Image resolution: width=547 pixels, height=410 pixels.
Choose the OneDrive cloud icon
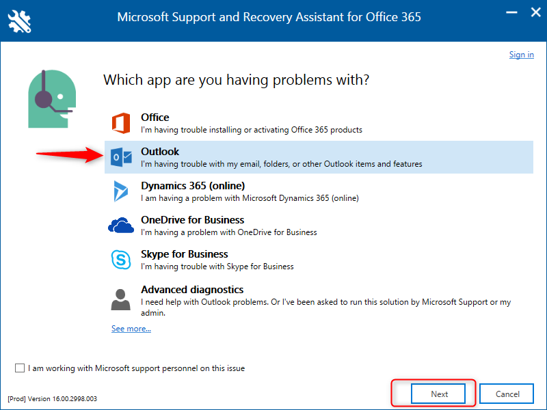pyautogui.click(x=121, y=225)
